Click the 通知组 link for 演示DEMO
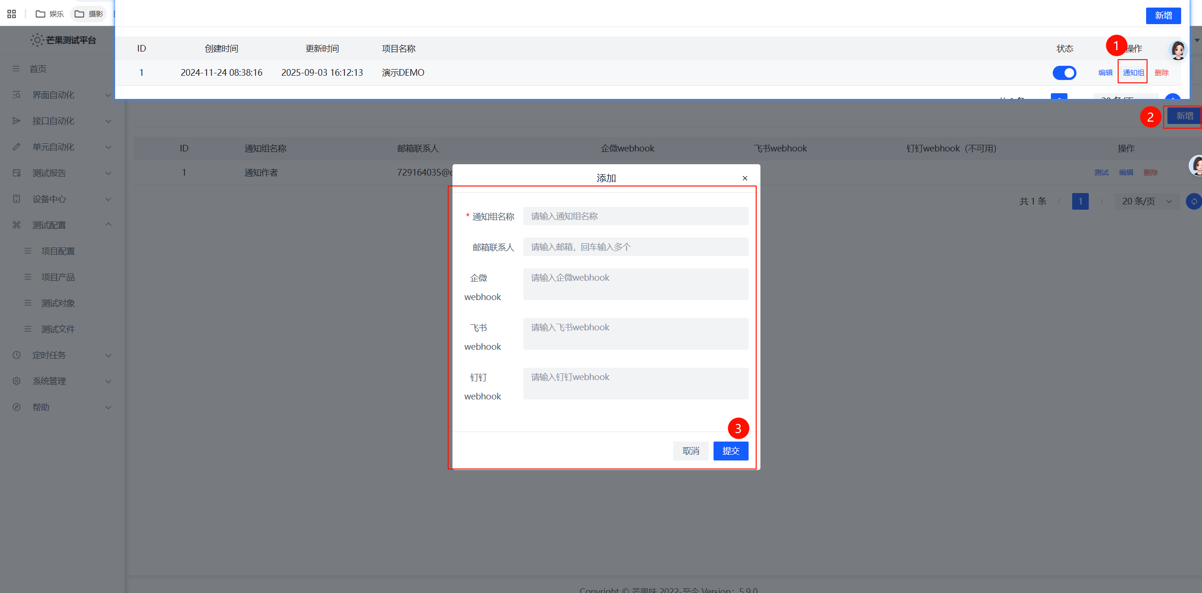 tap(1133, 72)
